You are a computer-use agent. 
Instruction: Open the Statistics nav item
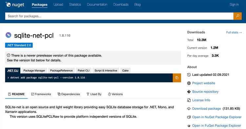tap(75, 5)
